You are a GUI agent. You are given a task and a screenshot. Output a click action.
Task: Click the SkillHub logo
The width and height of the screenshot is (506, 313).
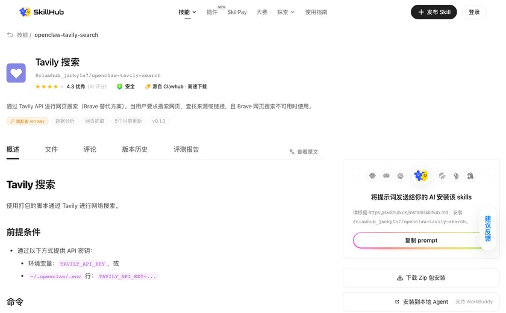[42, 12]
